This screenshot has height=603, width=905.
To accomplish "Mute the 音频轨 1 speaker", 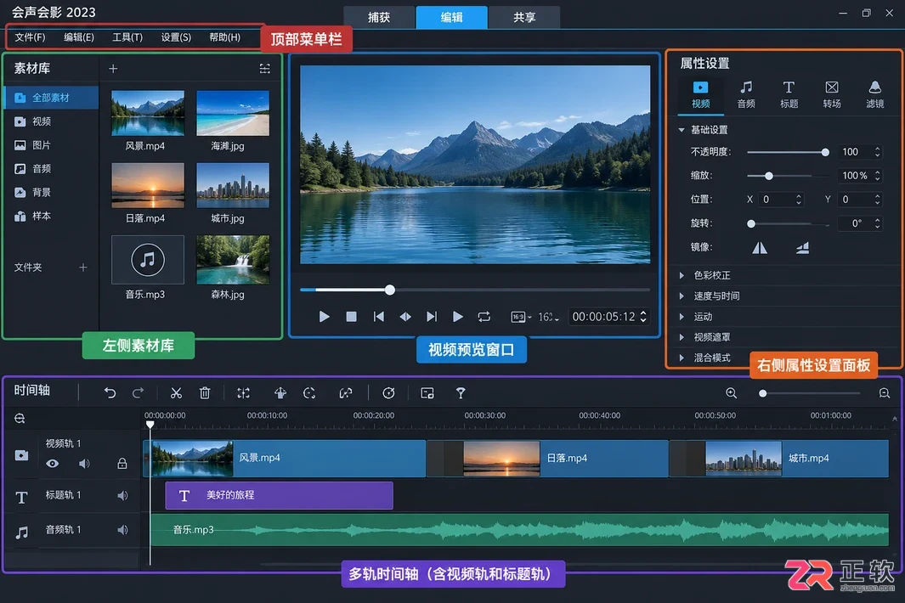I will [122, 530].
